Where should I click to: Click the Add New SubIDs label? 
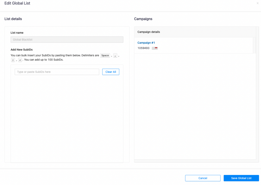tap(22, 50)
